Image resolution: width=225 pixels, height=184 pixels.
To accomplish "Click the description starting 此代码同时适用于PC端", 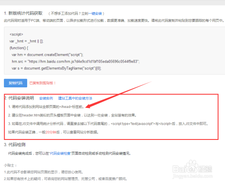I will click(x=114, y=21).
